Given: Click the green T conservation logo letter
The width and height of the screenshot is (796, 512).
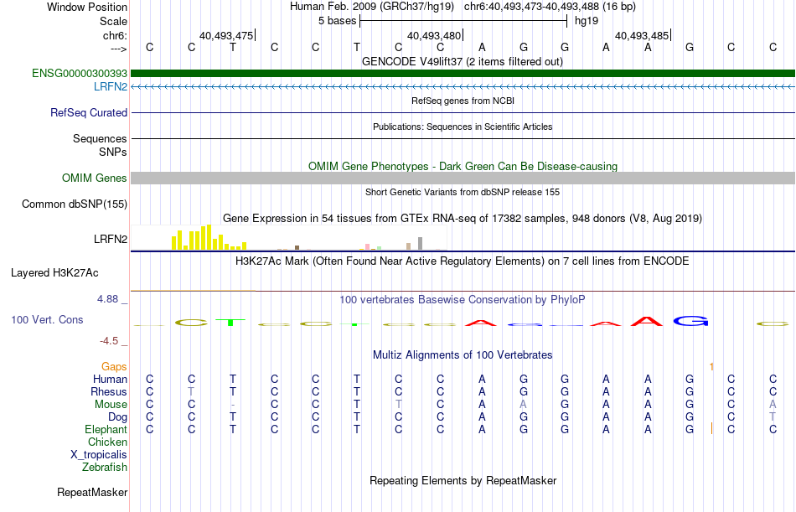Looking at the screenshot, I should (x=230, y=322).
